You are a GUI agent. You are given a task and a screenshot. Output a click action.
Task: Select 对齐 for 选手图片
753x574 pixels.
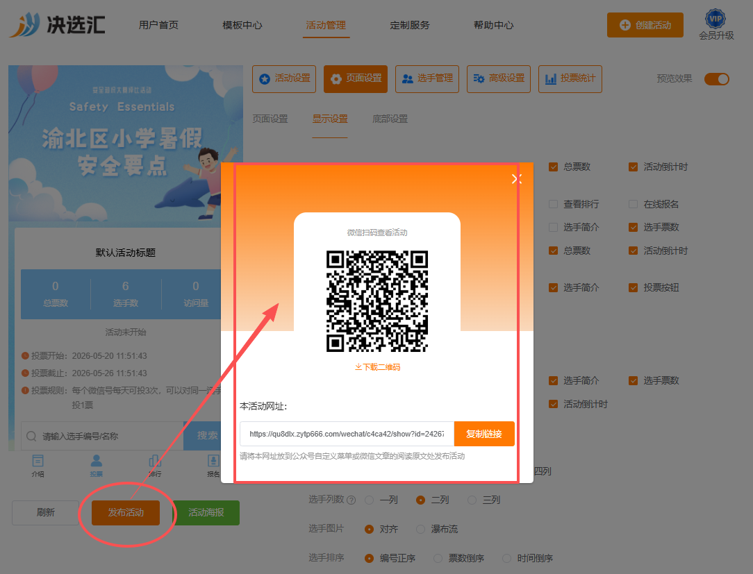click(369, 529)
